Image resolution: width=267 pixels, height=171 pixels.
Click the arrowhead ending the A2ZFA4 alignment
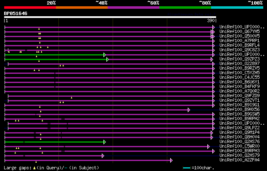click(x=171, y=160)
